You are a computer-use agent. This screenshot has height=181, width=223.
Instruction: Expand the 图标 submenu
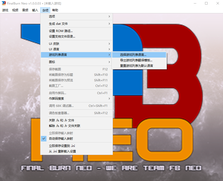coord(76,62)
